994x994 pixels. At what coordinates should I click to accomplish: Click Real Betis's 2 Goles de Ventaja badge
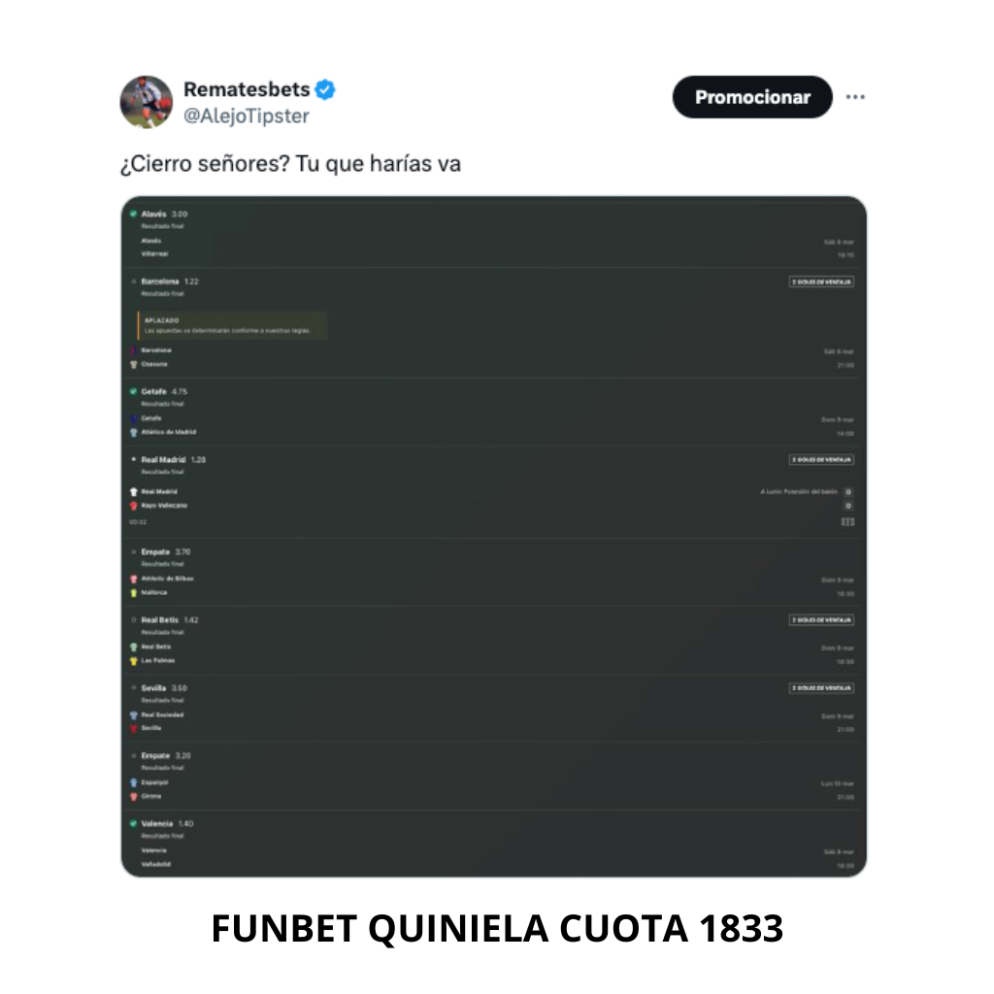coord(821,619)
